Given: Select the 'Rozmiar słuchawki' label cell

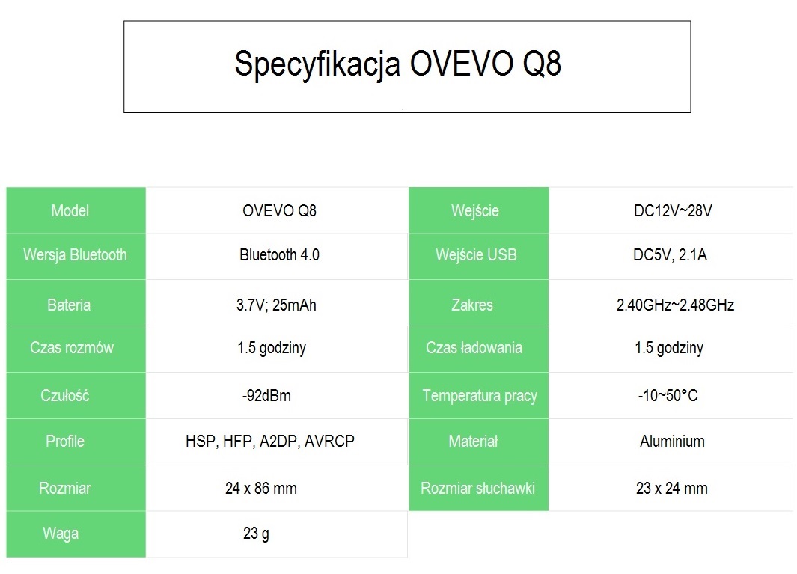Looking at the screenshot, I should tap(478, 489).
